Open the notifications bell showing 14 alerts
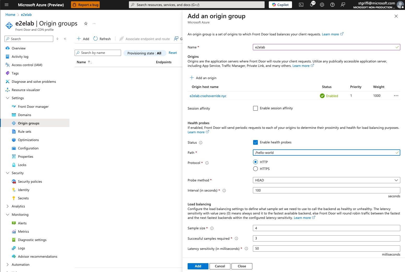 (312, 5)
